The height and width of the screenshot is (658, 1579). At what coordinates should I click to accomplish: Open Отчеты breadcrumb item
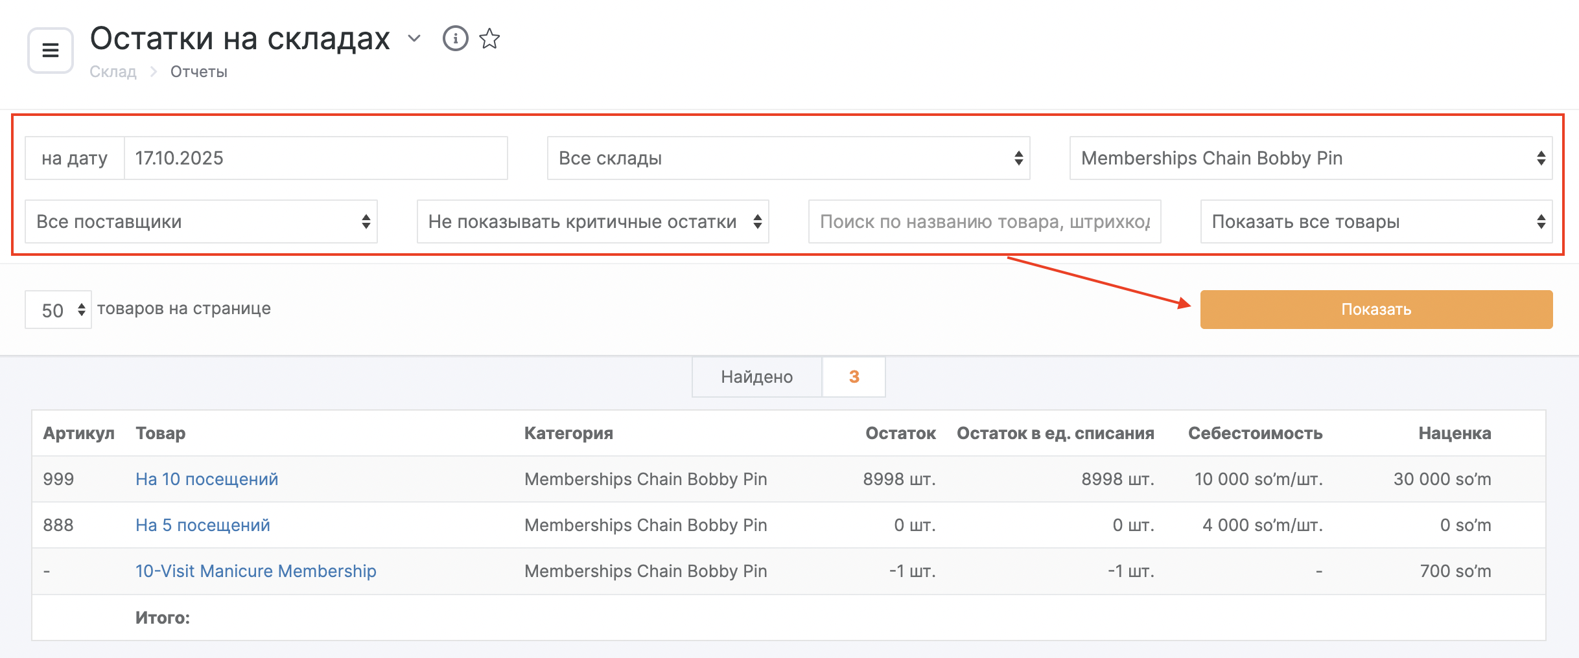click(x=198, y=72)
